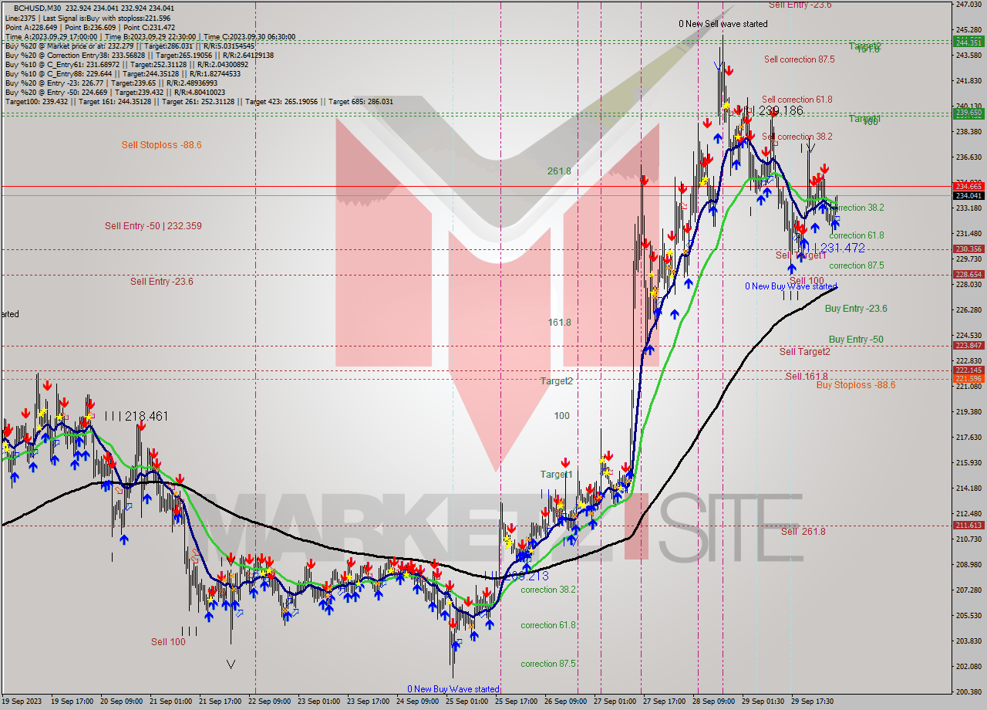Click the 'Sell 261.8' label
Screen dimensions: 987x710
coord(803,531)
